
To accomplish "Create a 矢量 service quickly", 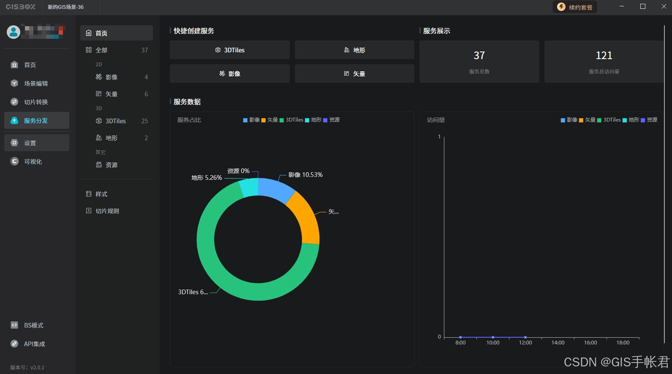I will pyautogui.click(x=354, y=73).
